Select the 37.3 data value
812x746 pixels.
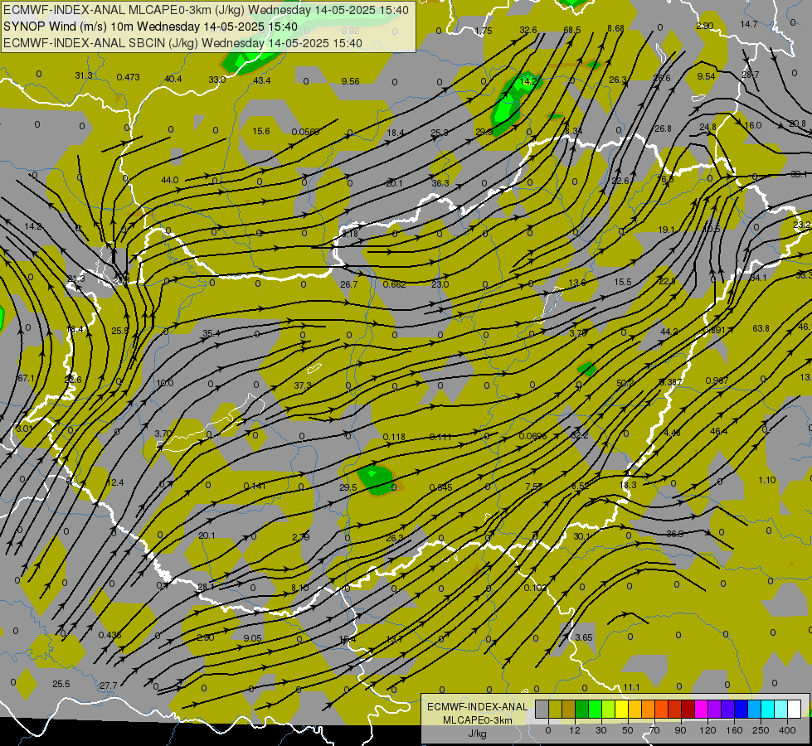pos(303,385)
